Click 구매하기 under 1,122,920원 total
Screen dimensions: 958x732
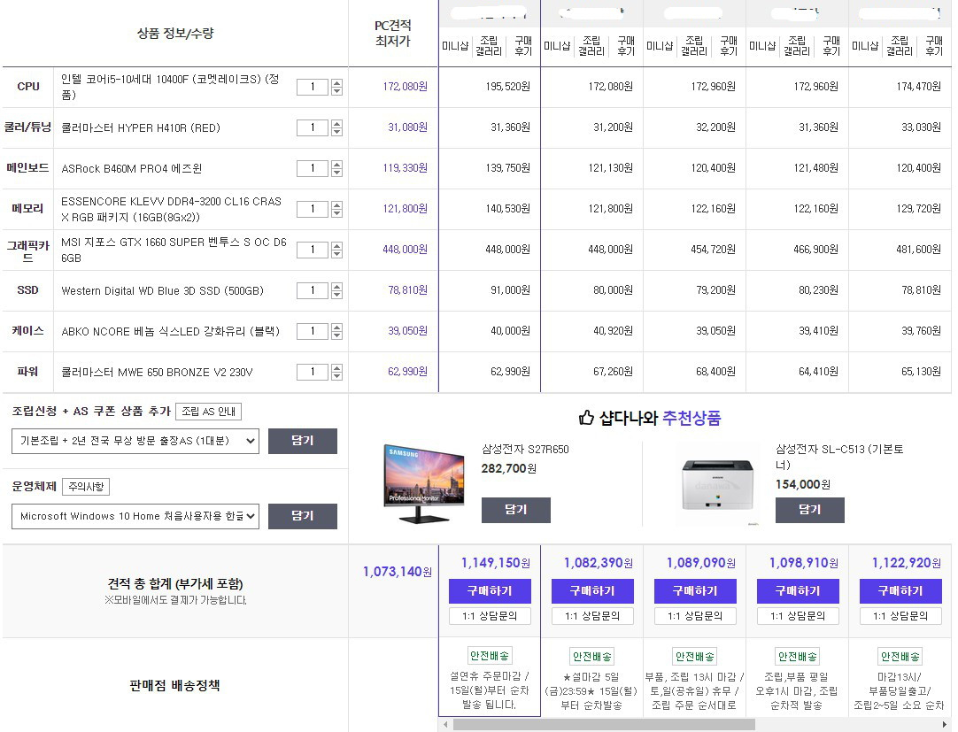tap(900, 591)
